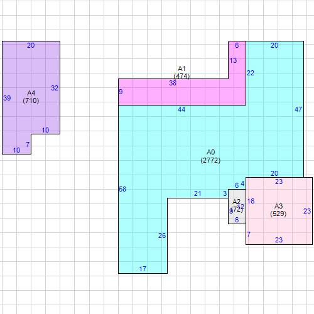Click the 39 dimension on A4's side
Viewport: 314px width, 314px height.
(x=7, y=98)
